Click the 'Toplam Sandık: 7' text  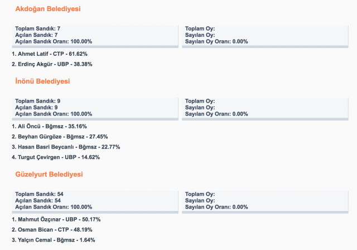pyautogui.click(x=36, y=28)
